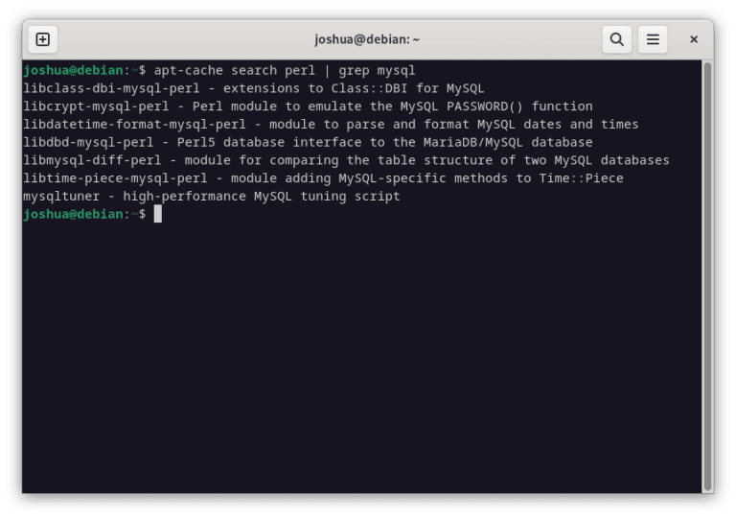The height and width of the screenshot is (518, 736).
Task: Click the libdbd-mysql-perl package entry
Action: [88, 142]
